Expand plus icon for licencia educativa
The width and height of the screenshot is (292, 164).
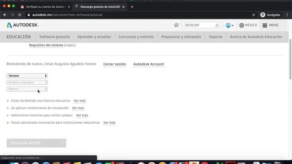8,101
